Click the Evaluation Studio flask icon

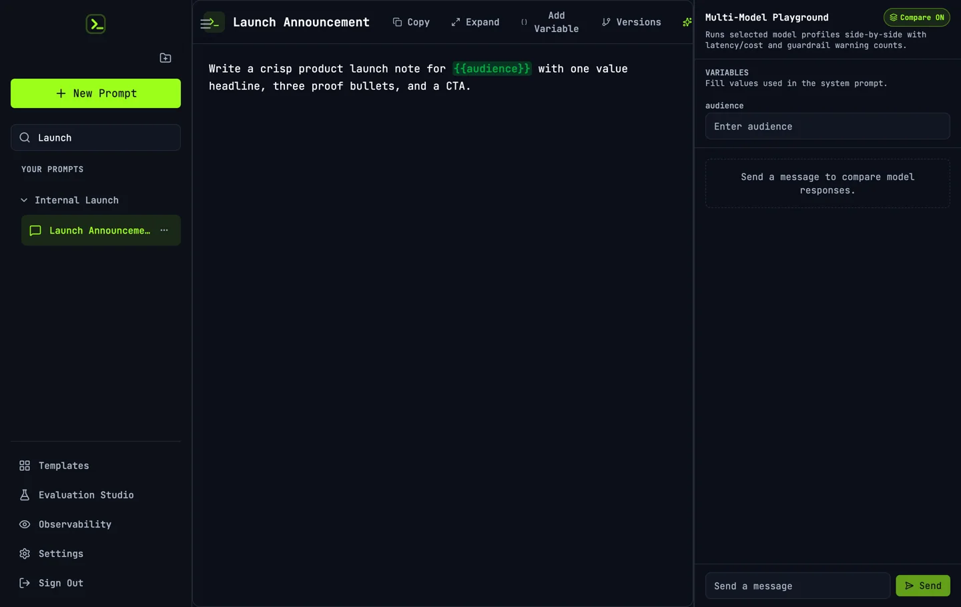pyautogui.click(x=25, y=495)
